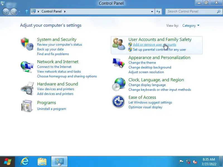Click Choose homegroup and sharing options
Image resolution: width=223 pixels, height=167 pixels.
[67, 76]
